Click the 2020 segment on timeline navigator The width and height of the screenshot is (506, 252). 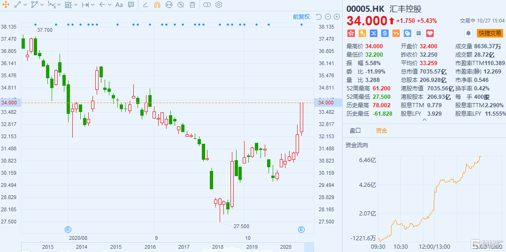tap(285, 246)
